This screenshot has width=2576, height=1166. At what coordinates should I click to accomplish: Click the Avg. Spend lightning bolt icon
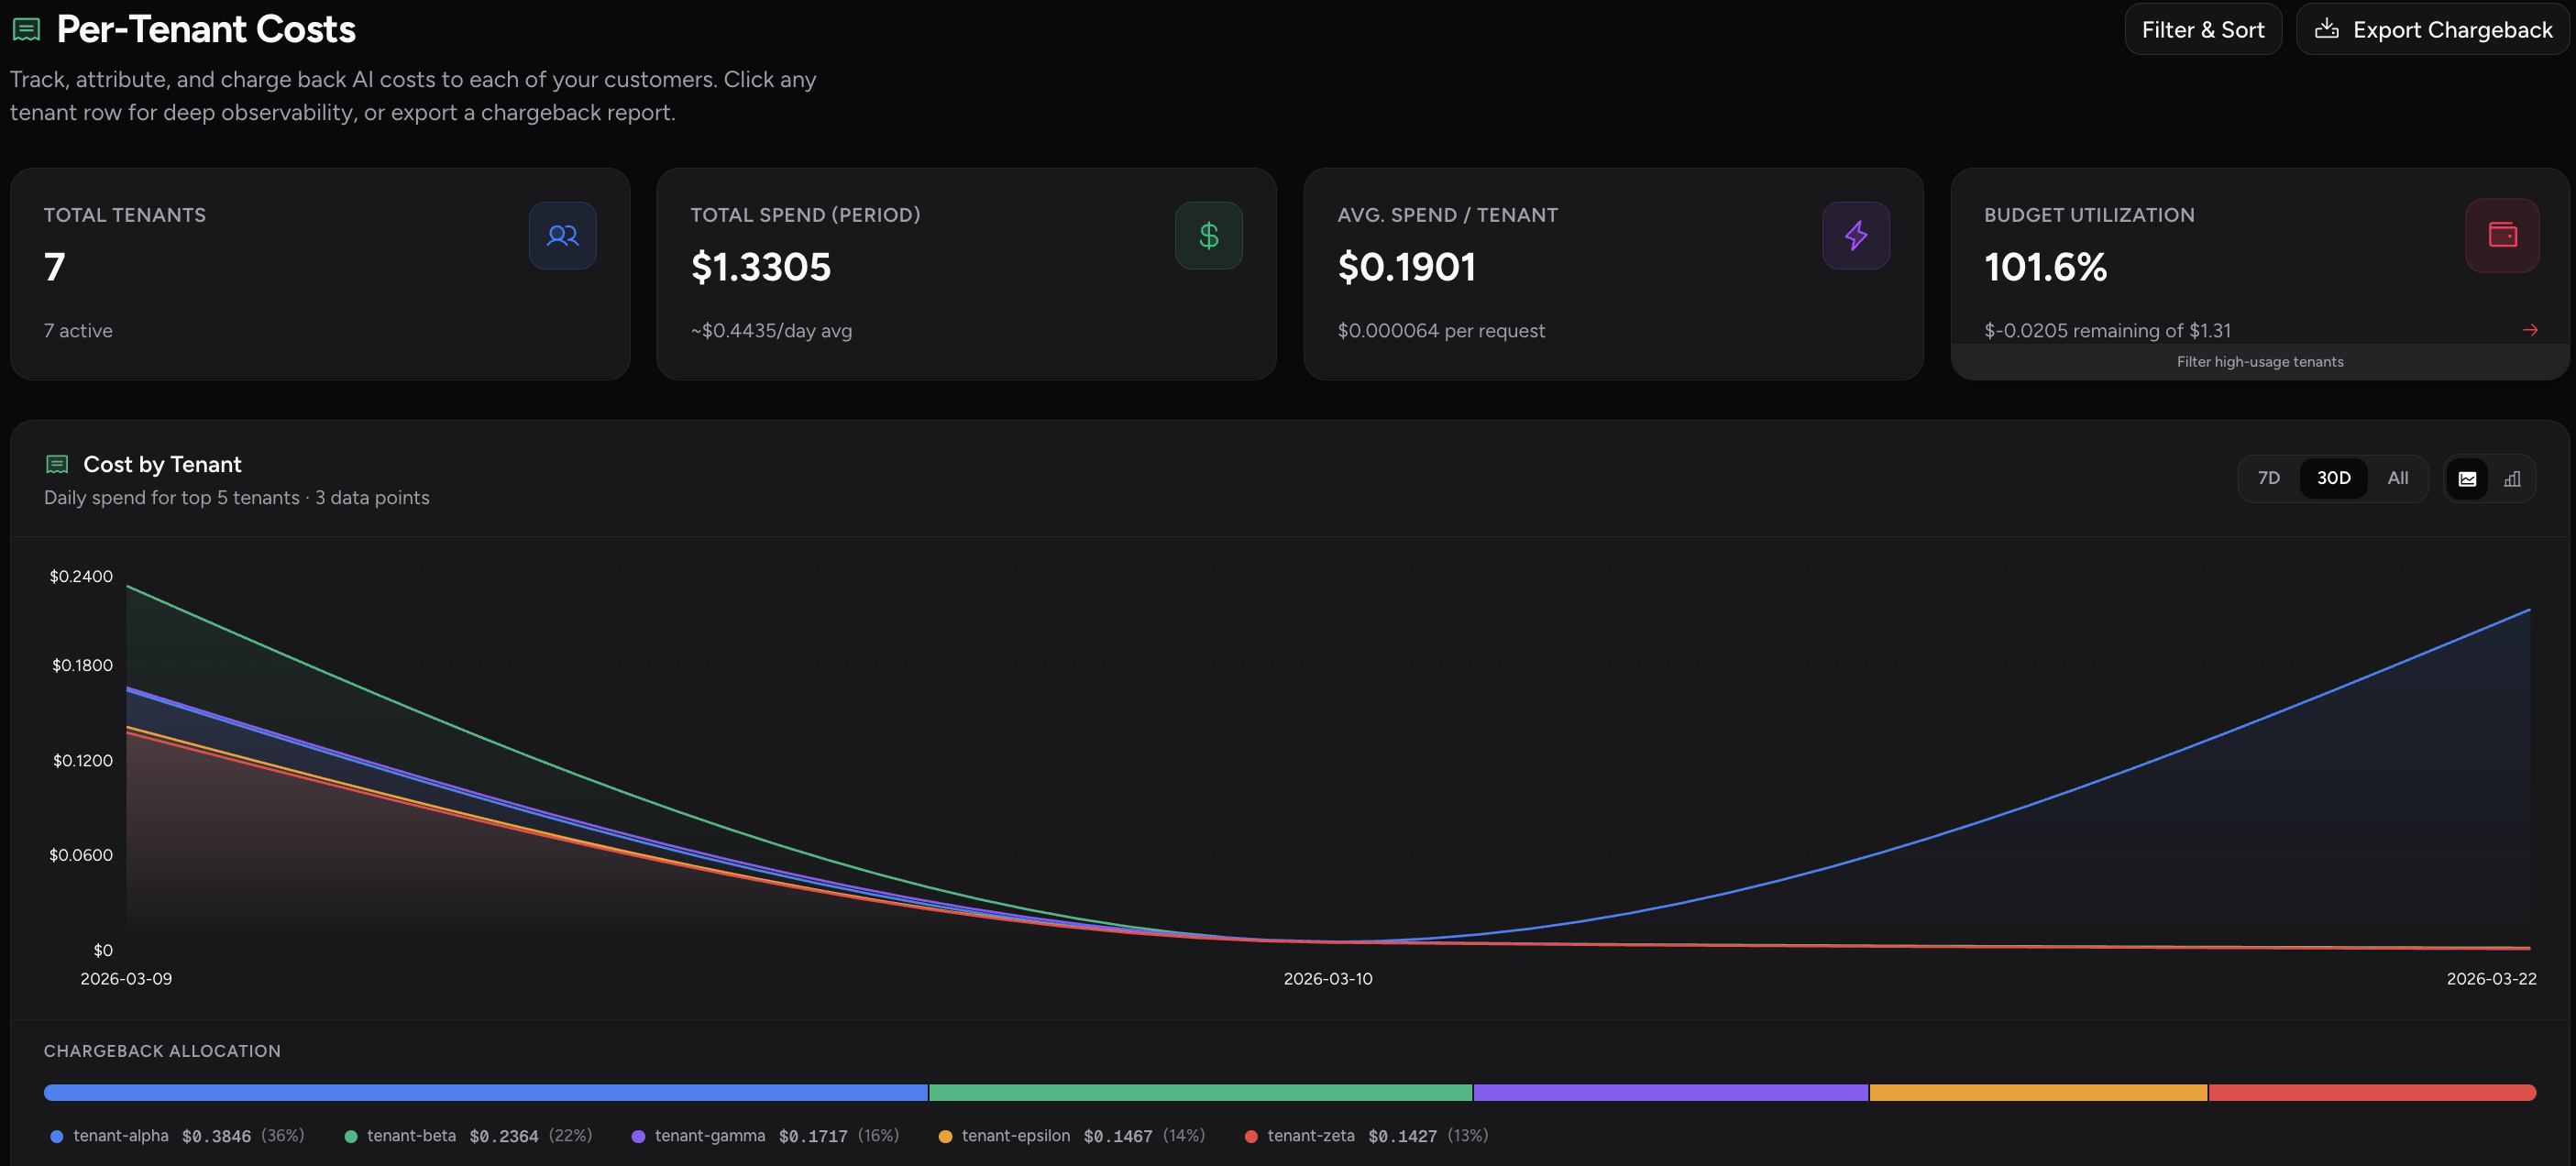point(1855,236)
